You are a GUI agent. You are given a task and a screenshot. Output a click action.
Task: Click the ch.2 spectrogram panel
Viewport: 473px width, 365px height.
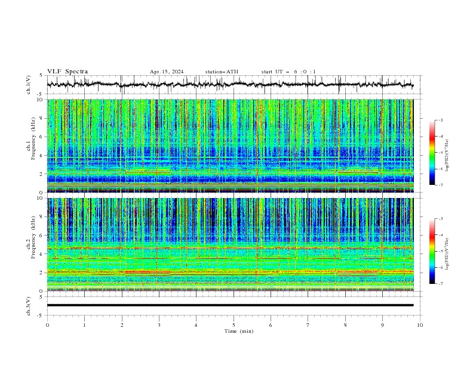(x=230, y=245)
